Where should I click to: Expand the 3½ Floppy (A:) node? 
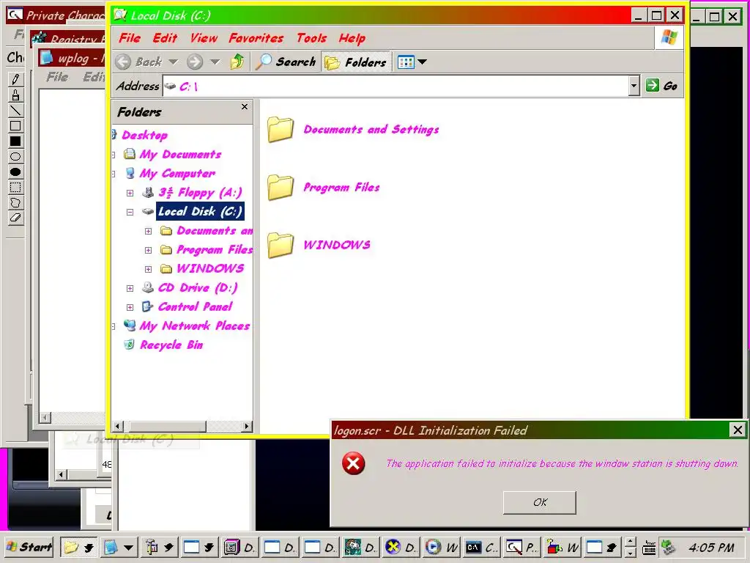130,193
